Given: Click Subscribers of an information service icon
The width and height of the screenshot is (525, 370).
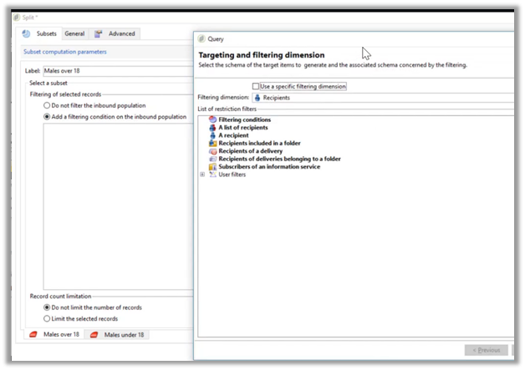Looking at the screenshot, I should (x=212, y=166).
